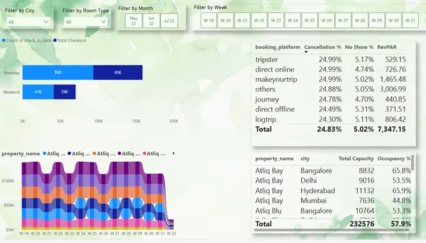426x243 pixels.
Task: Select the Jun 22 month slicer
Action: tap(151, 21)
